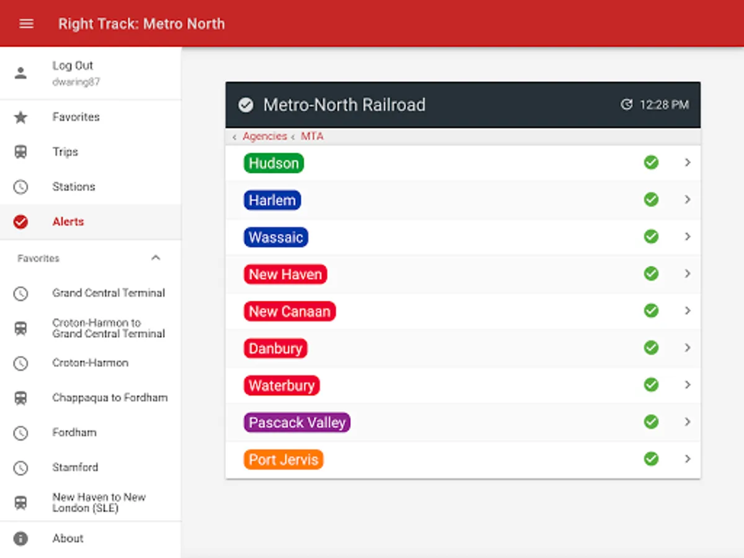Click the green status check for Danbury
This screenshot has height=558, width=744.
click(x=651, y=348)
